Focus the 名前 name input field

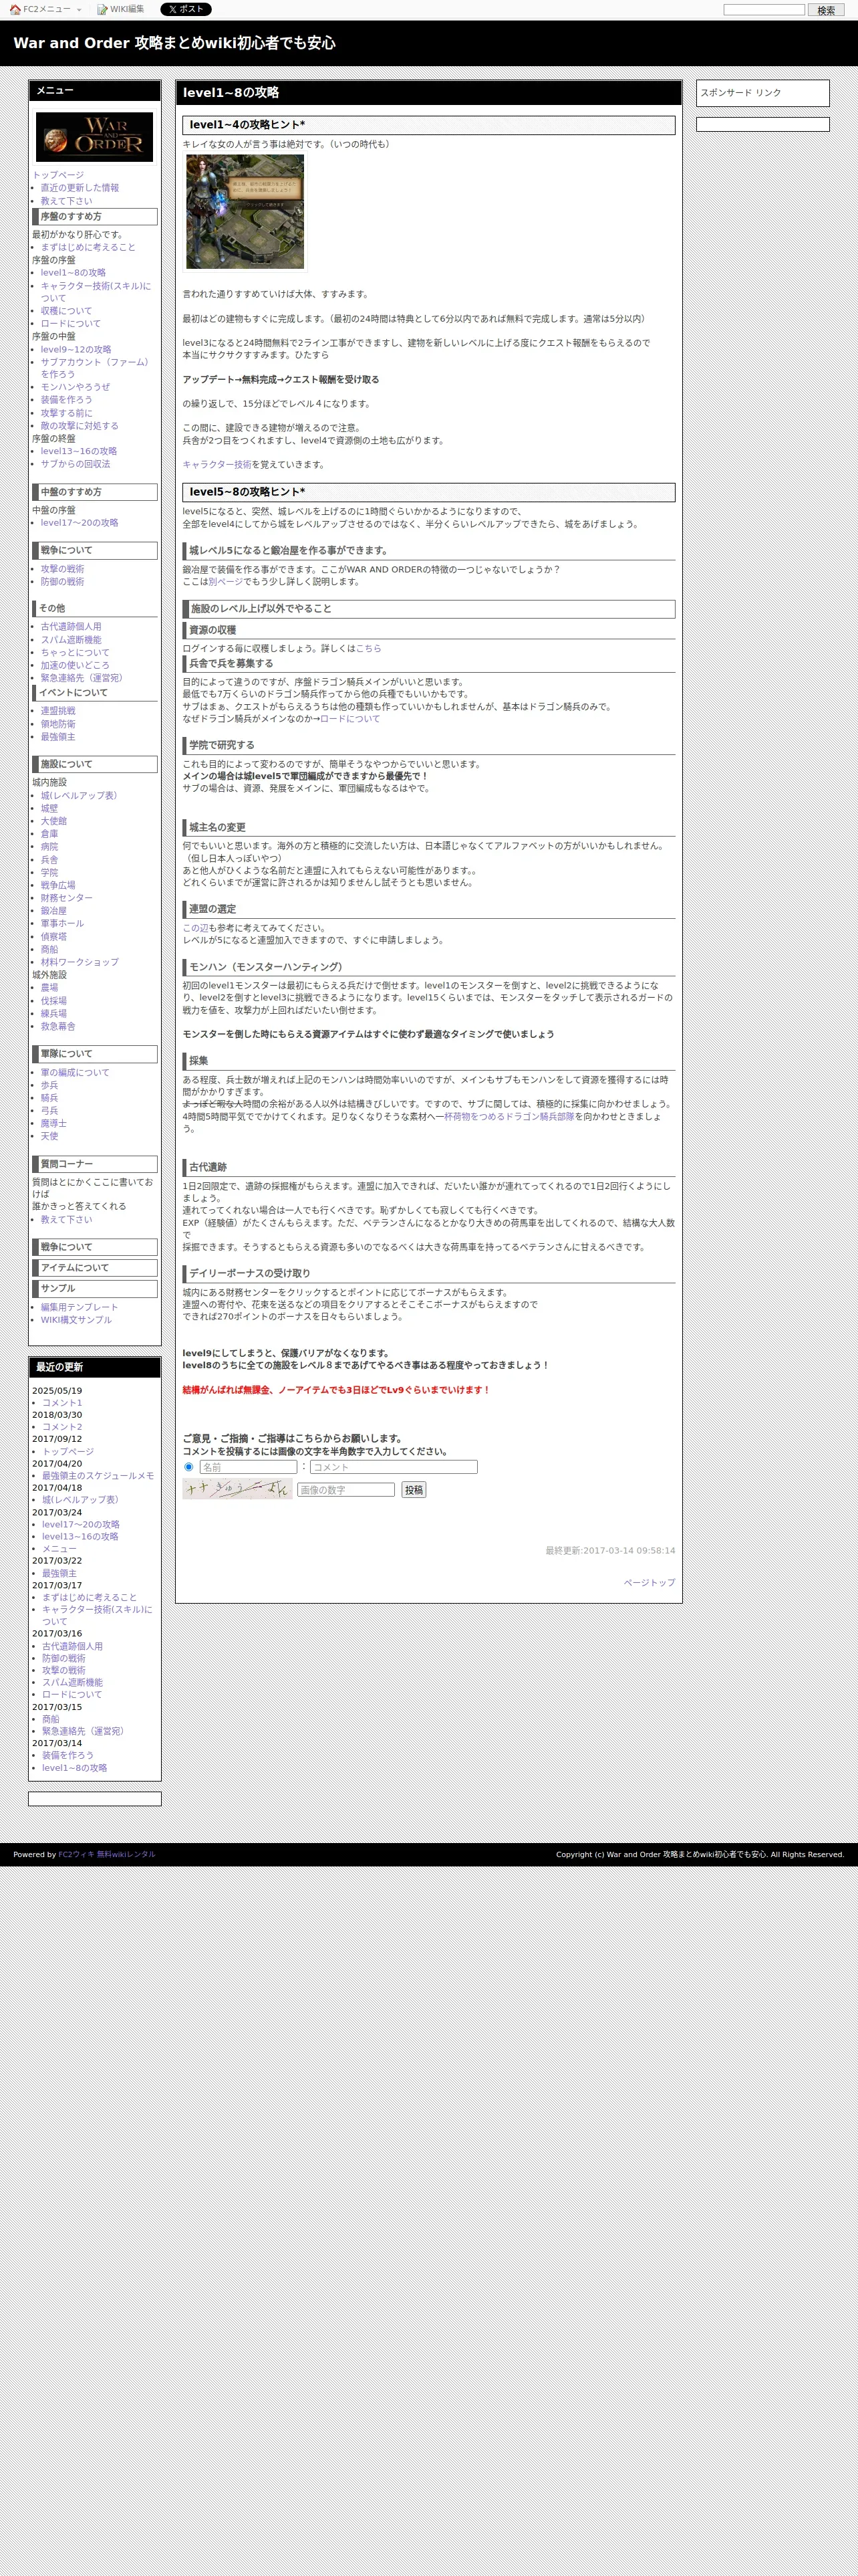click(248, 1467)
